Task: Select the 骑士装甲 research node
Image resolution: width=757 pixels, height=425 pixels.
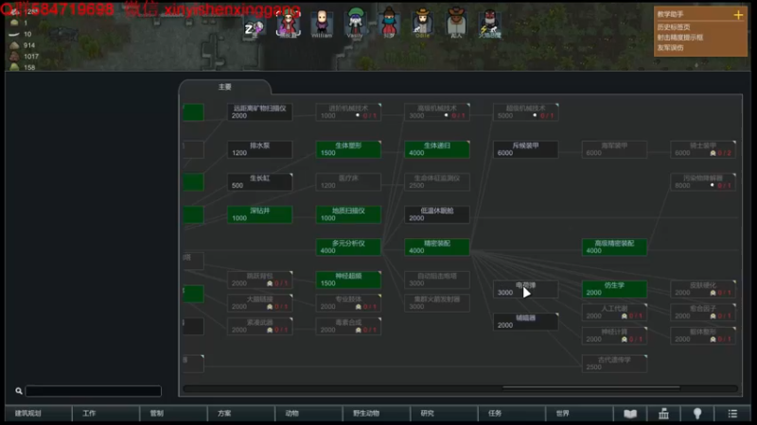Action: click(703, 149)
